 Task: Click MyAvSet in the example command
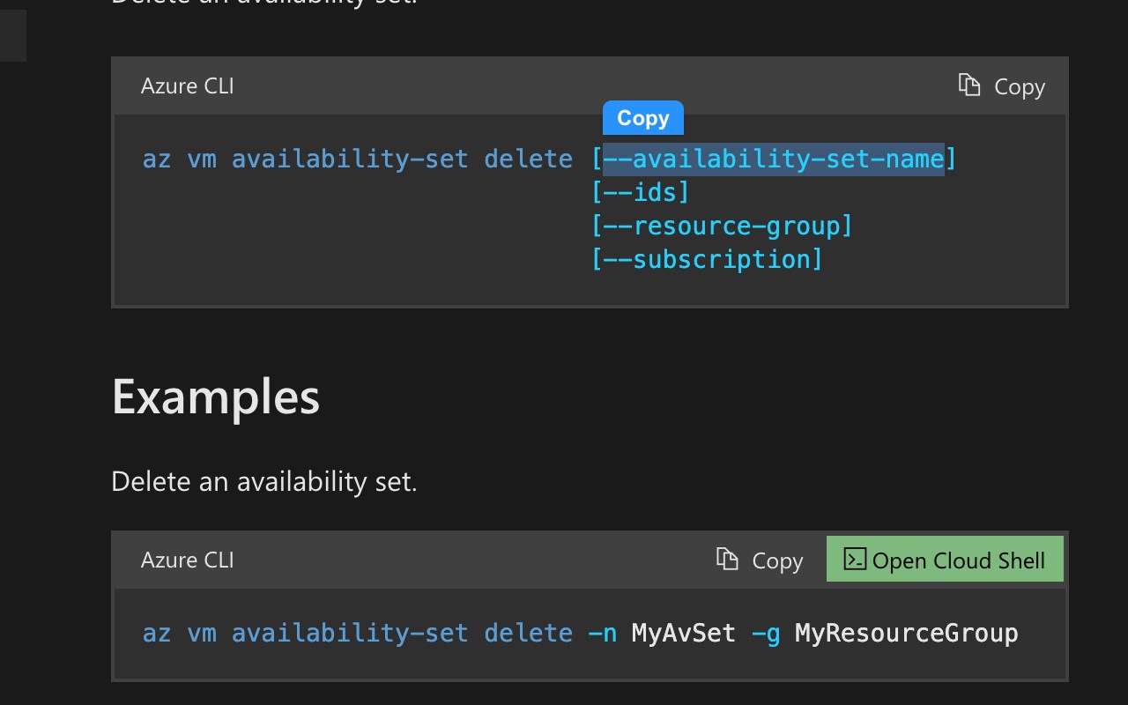click(683, 634)
